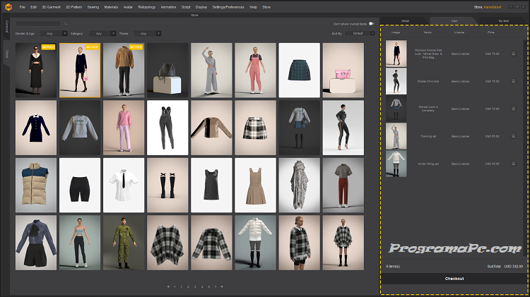This screenshot has width=530, height=297.
Task: Toggle Don't show owned items switch
Action: 372,24
